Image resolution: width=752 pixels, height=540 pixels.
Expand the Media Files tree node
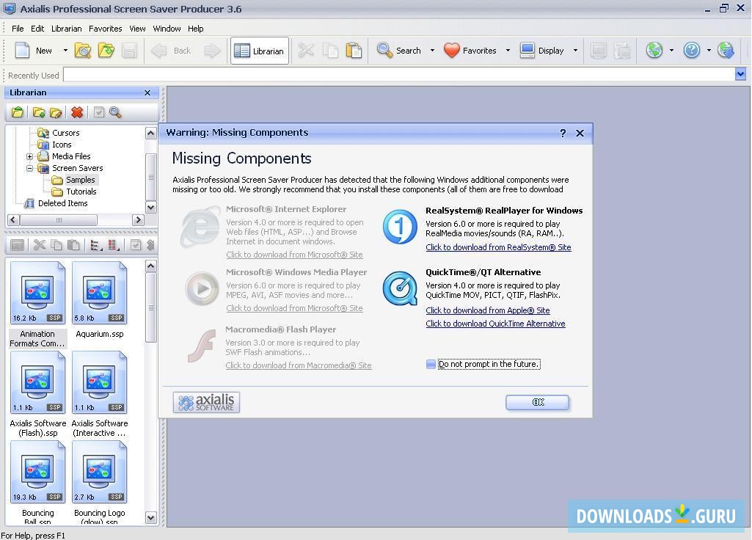click(30, 156)
